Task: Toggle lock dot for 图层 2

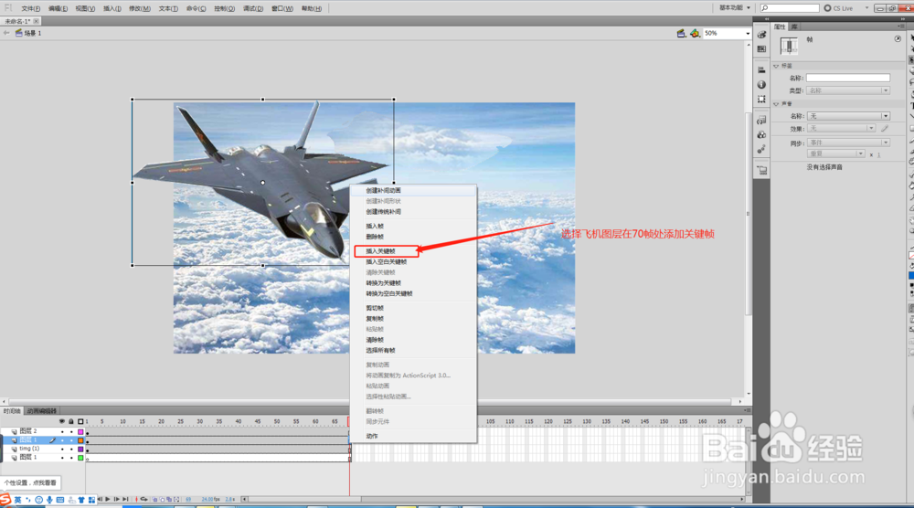Action: point(71,431)
